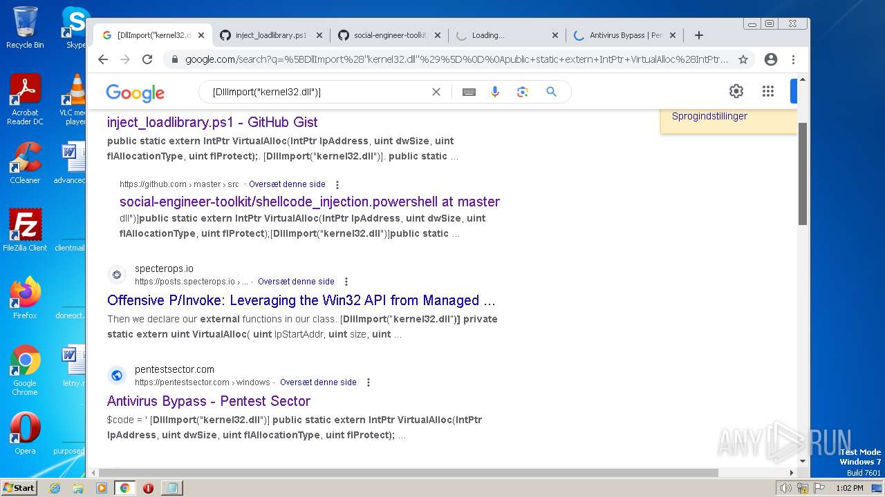The height and width of the screenshot is (497, 885).
Task: Open more options for the specterops.io result
Action: pyautogui.click(x=346, y=282)
